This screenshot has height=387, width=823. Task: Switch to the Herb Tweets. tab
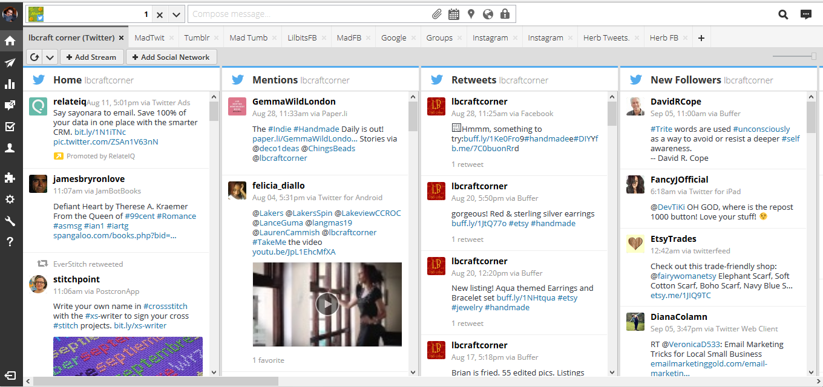click(x=606, y=37)
